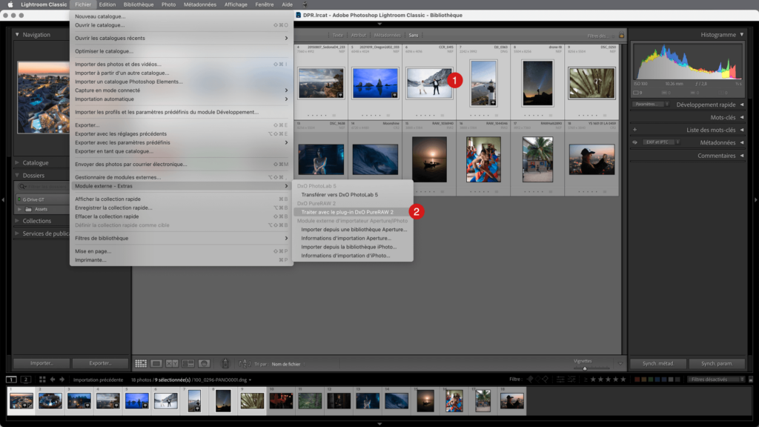Filter by edited photos icon

click(560, 379)
